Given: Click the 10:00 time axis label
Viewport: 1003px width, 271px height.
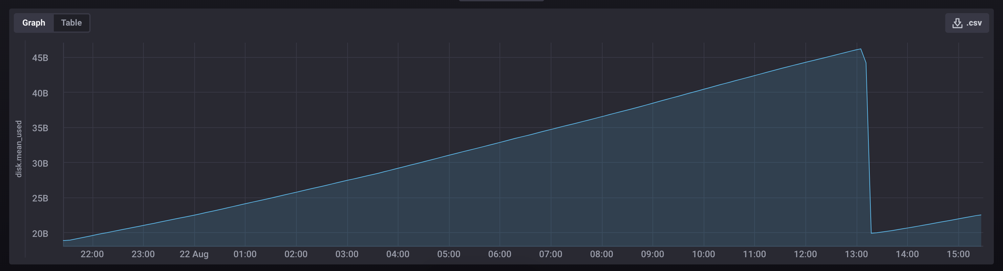Looking at the screenshot, I should pos(704,254).
